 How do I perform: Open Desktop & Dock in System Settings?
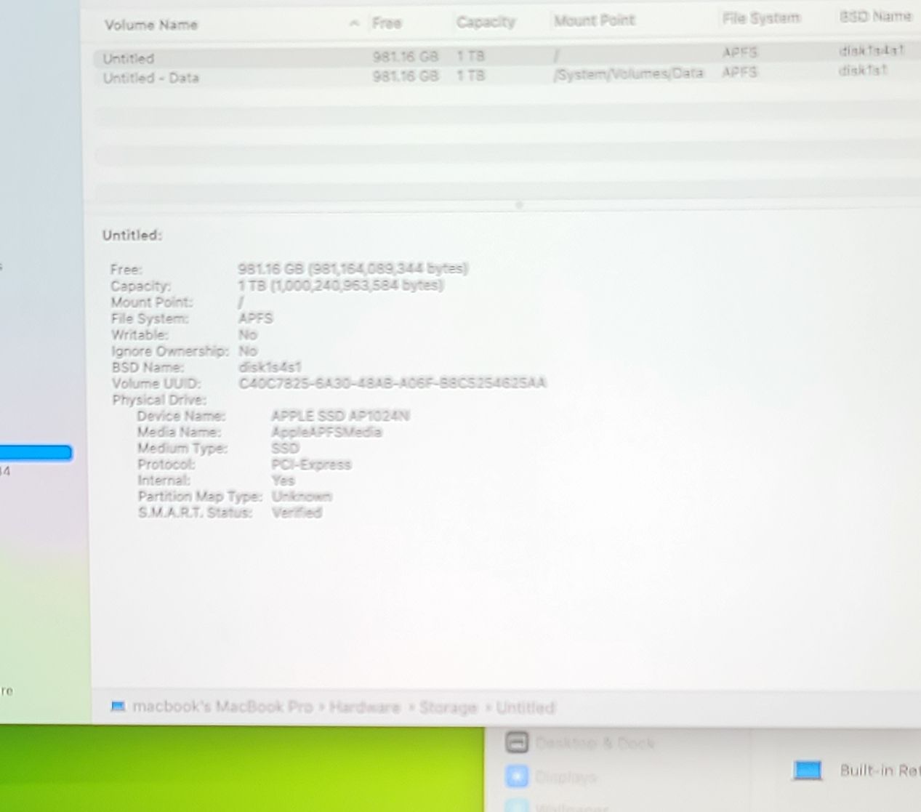[x=595, y=743]
